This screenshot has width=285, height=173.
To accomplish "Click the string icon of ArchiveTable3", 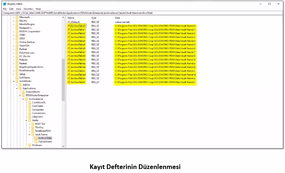I will pos(69,37).
